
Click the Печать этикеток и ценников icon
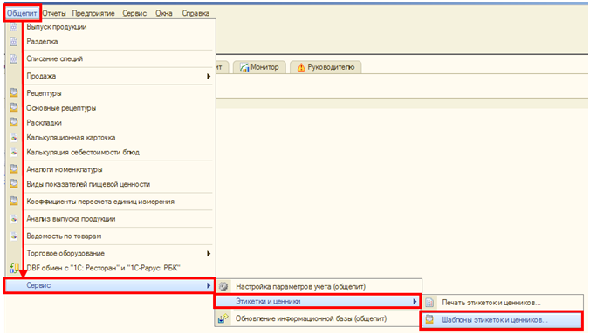click(x=429, y=303)
